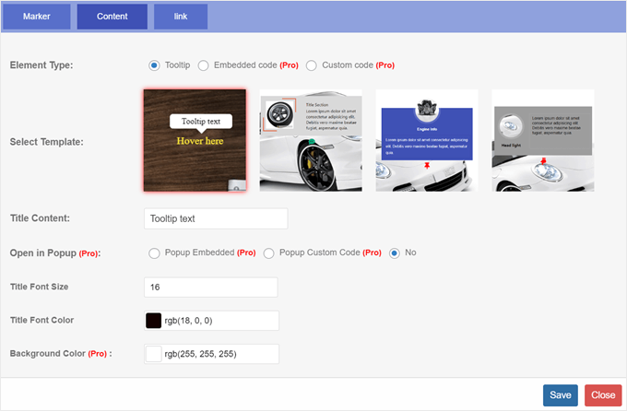The width and height of the screenshot is (627, 411).
Task: Switch to the Marker tab
Action: (38, 17)
